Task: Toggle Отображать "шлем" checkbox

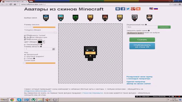Action: (x=25, y=35)
